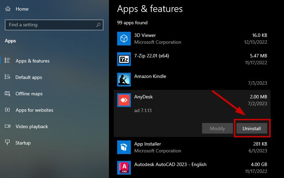Click the magnifier icon in search box
Screen dimensions: 284x178
pos(98,25)
